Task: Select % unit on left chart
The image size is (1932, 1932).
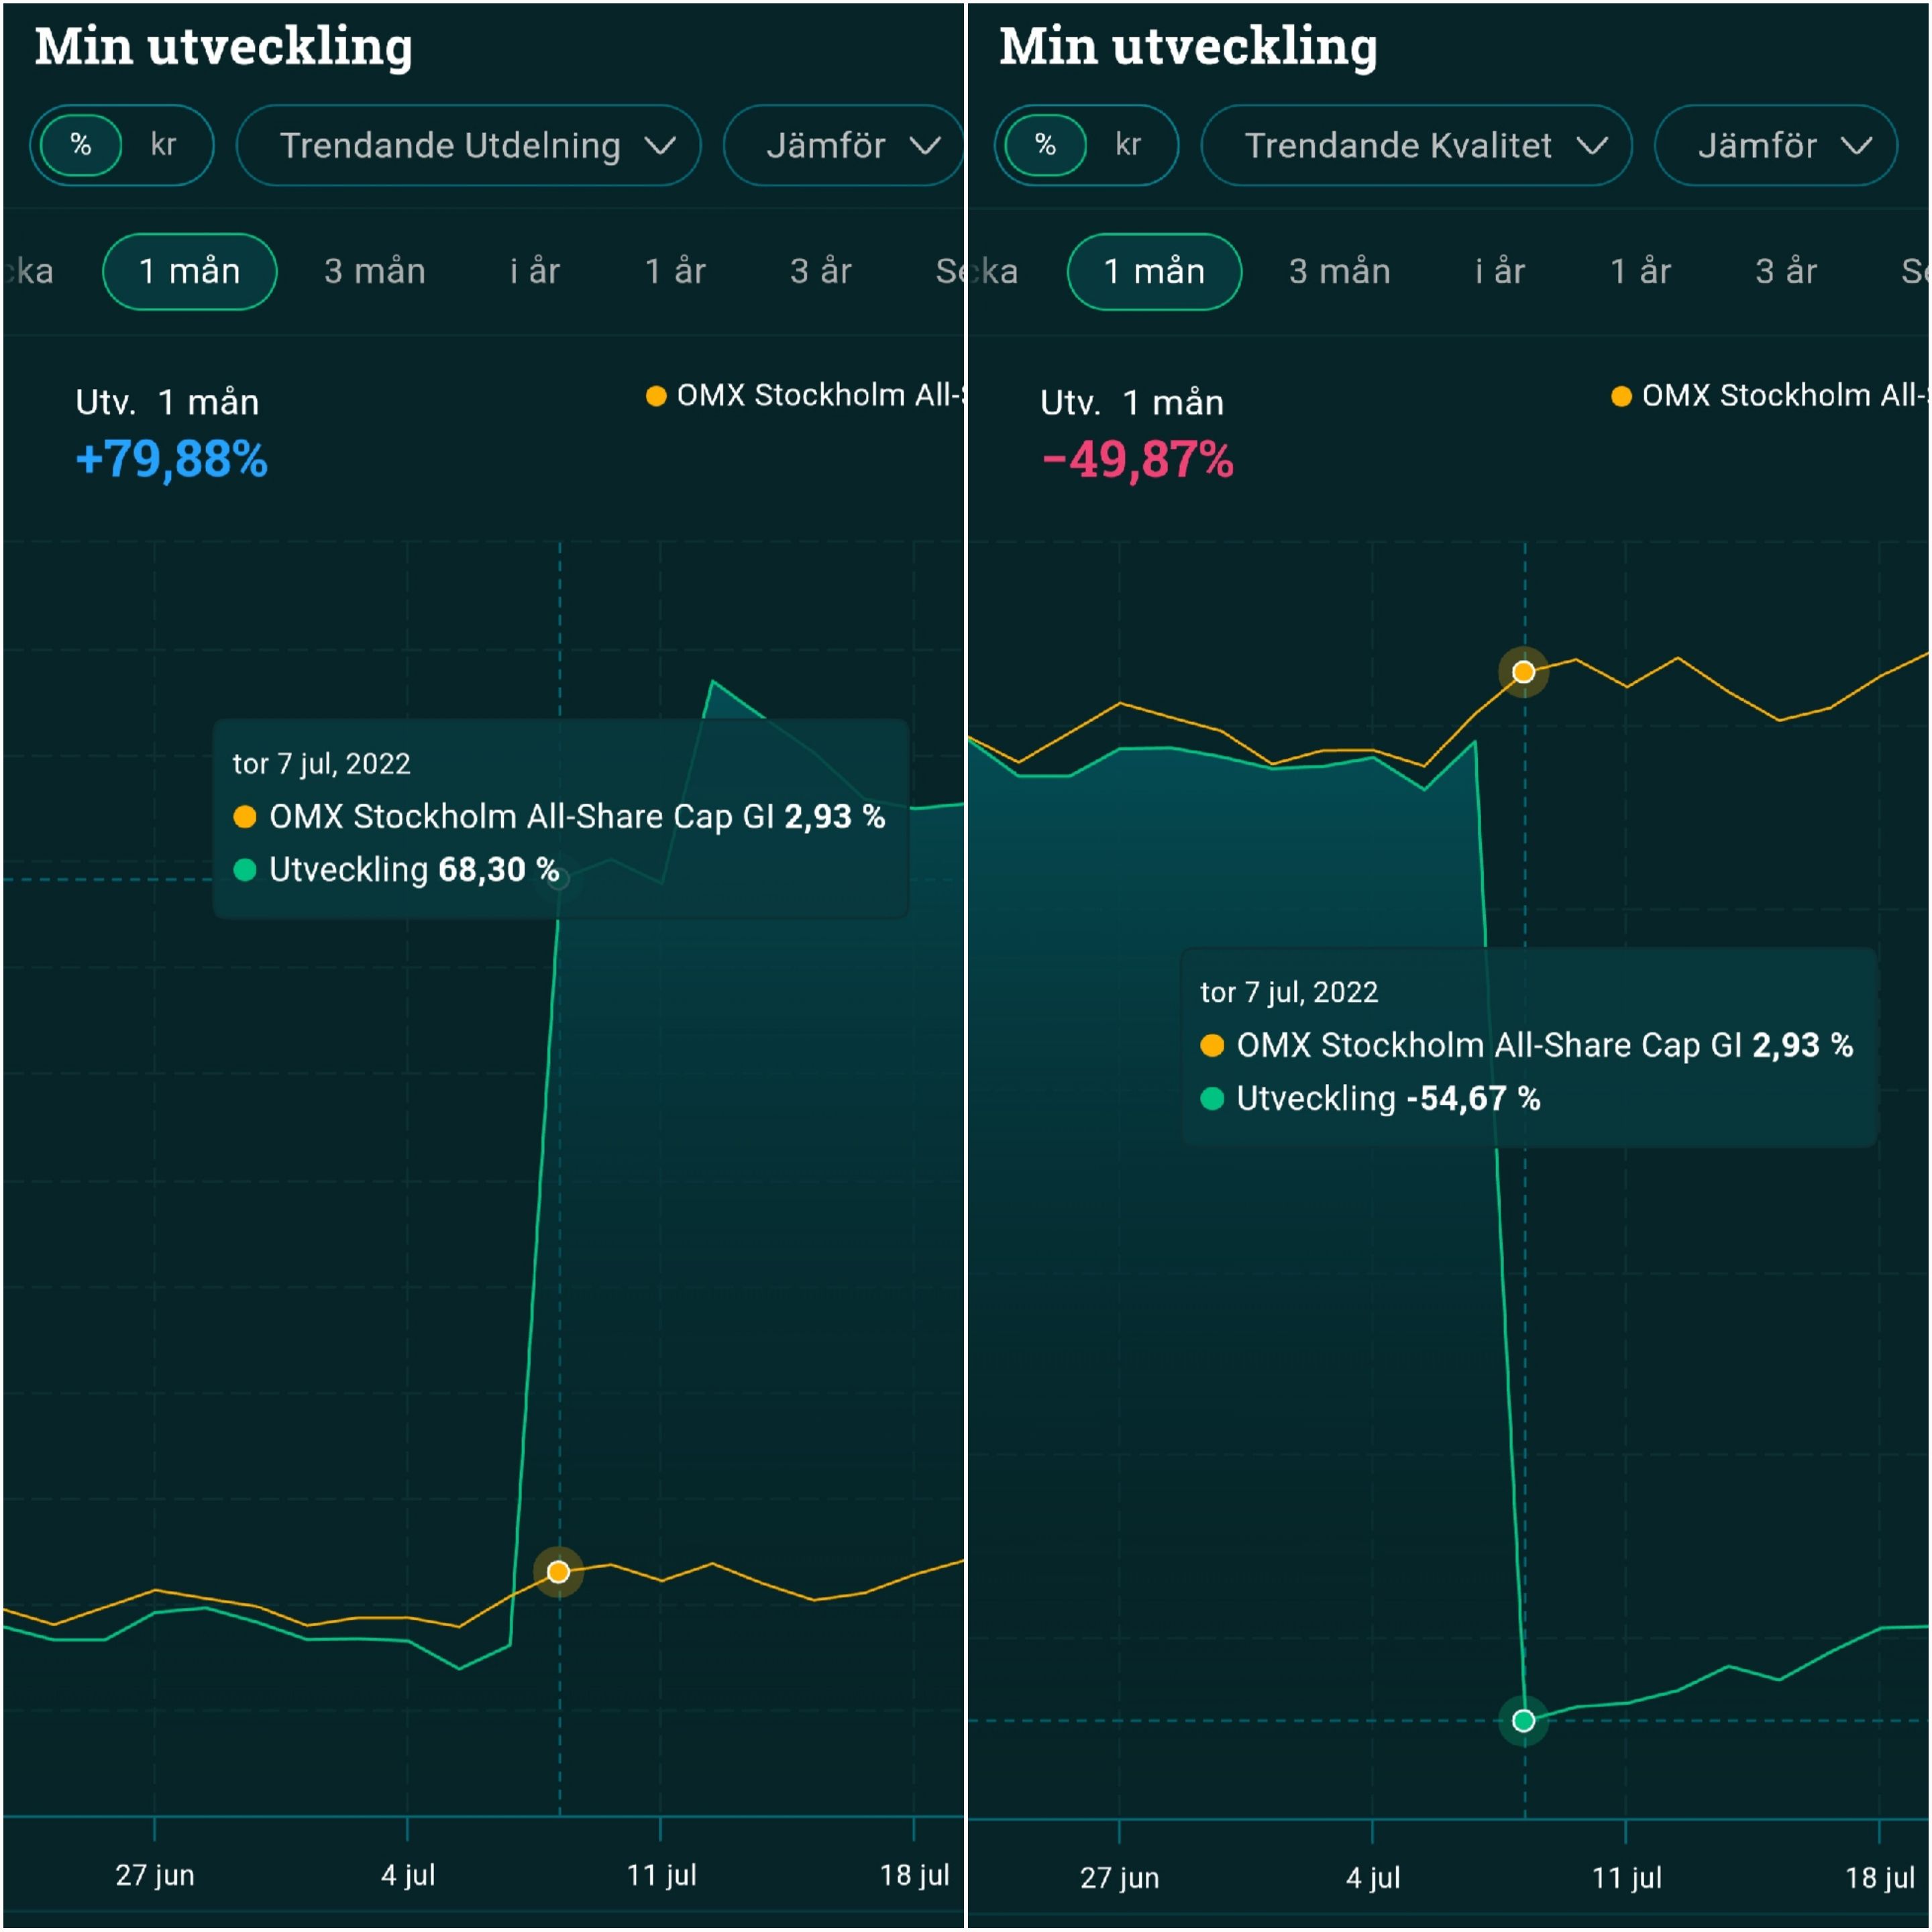Action: (x=81, y=145)
